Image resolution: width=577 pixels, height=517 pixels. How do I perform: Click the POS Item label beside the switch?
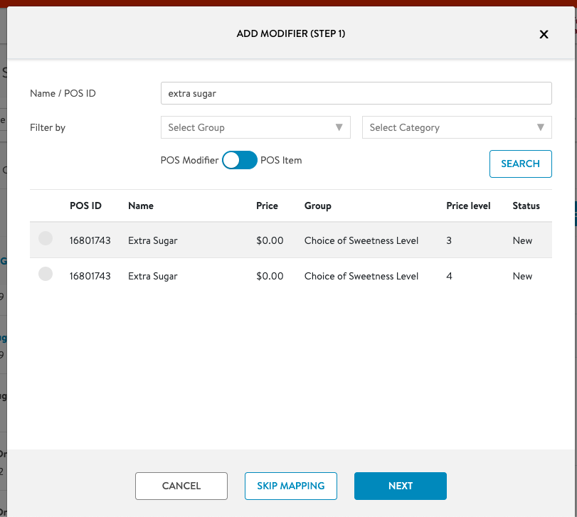click(x=281, y=161)
